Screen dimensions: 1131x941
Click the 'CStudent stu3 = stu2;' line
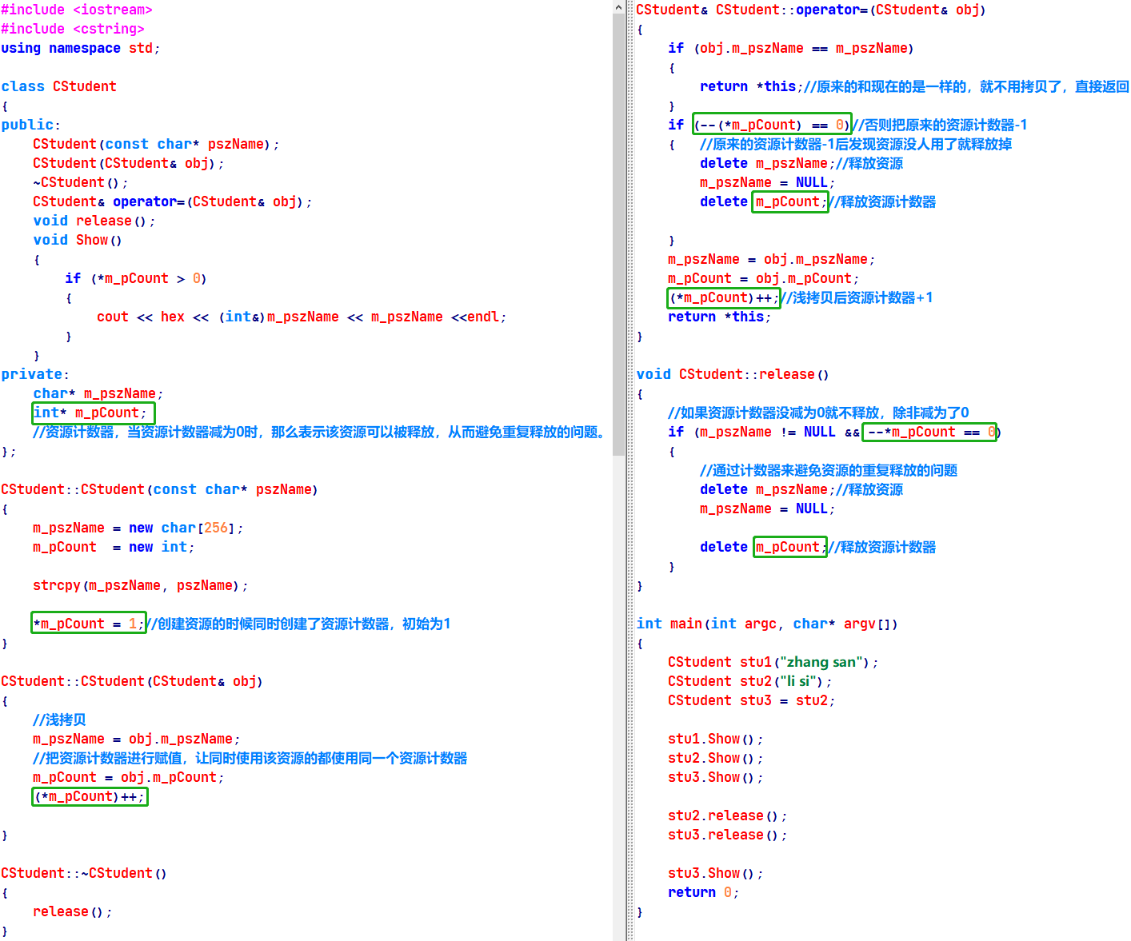coord(752,700)
